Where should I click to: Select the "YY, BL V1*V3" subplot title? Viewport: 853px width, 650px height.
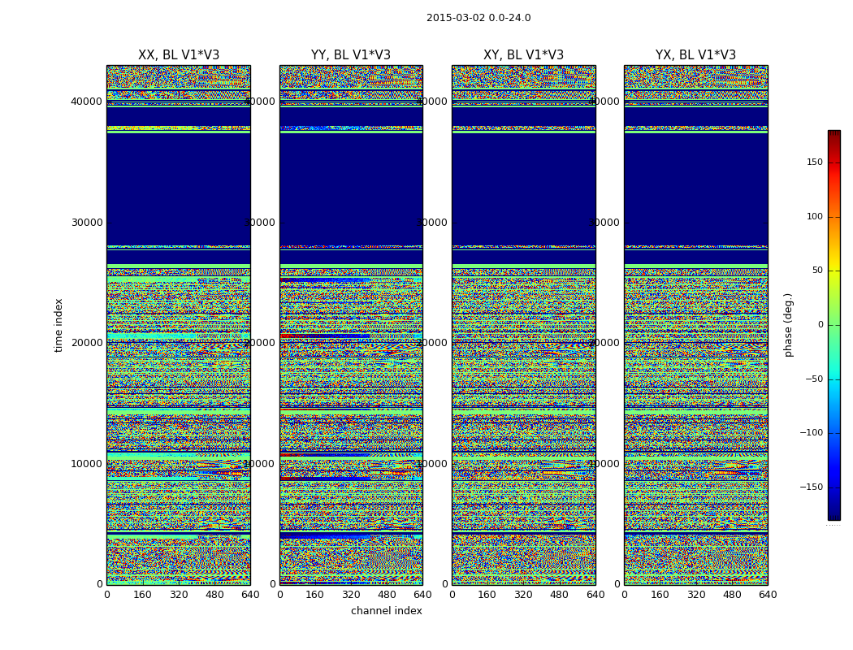coord(351,55)
